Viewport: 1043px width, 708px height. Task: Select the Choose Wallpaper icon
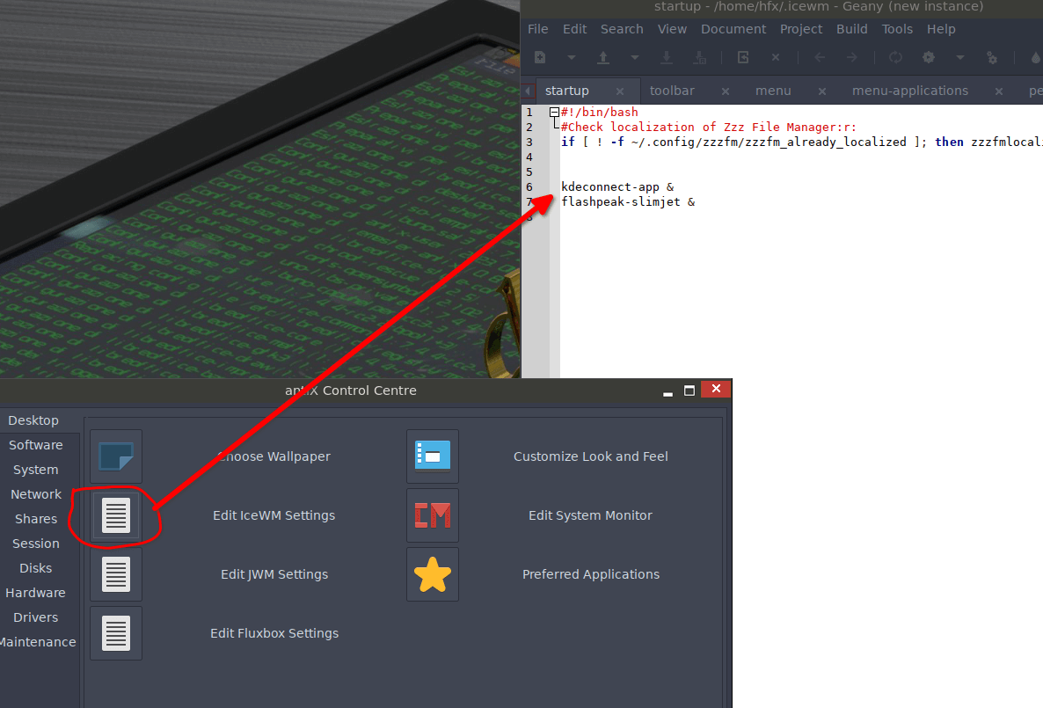pyautogui.click(x=115, y=456)
